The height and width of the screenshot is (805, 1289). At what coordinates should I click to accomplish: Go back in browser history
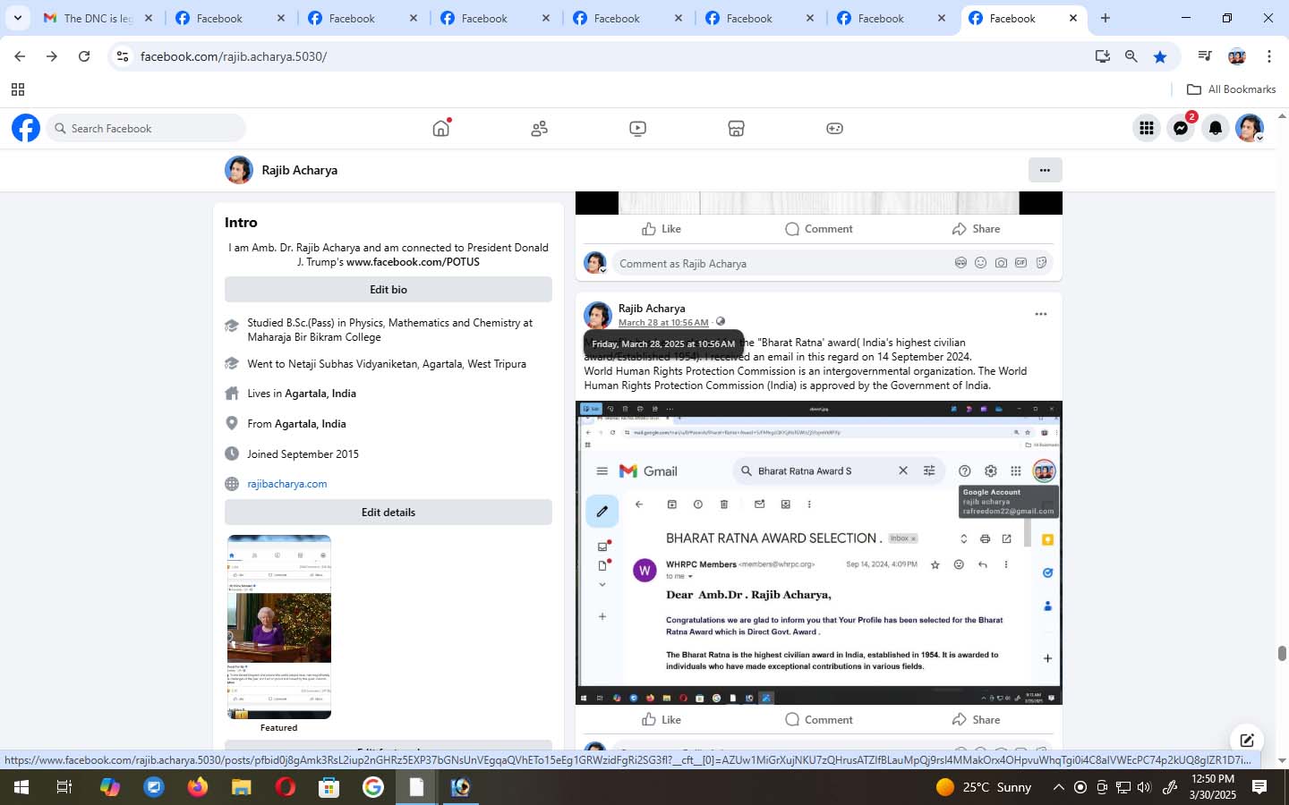(x=20, y=56)
